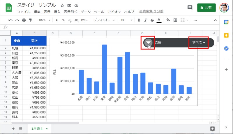Increase decimal places
This screenshot has width=233, height=134.
coord(76,20)
